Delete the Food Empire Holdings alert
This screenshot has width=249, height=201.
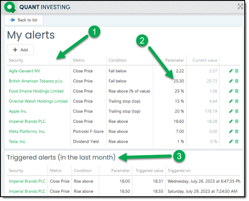coord(237,91)
